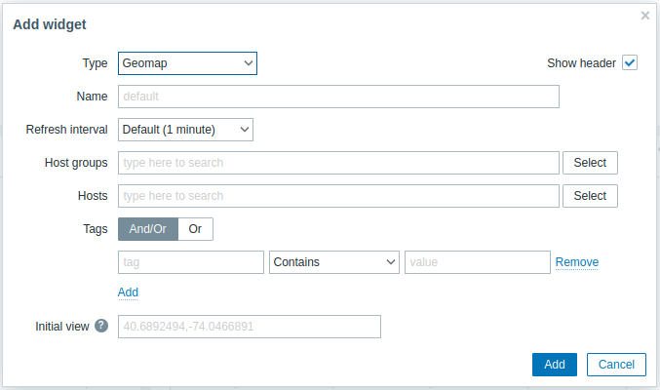Open the Contains tag operator dropdown

point(334,262)
